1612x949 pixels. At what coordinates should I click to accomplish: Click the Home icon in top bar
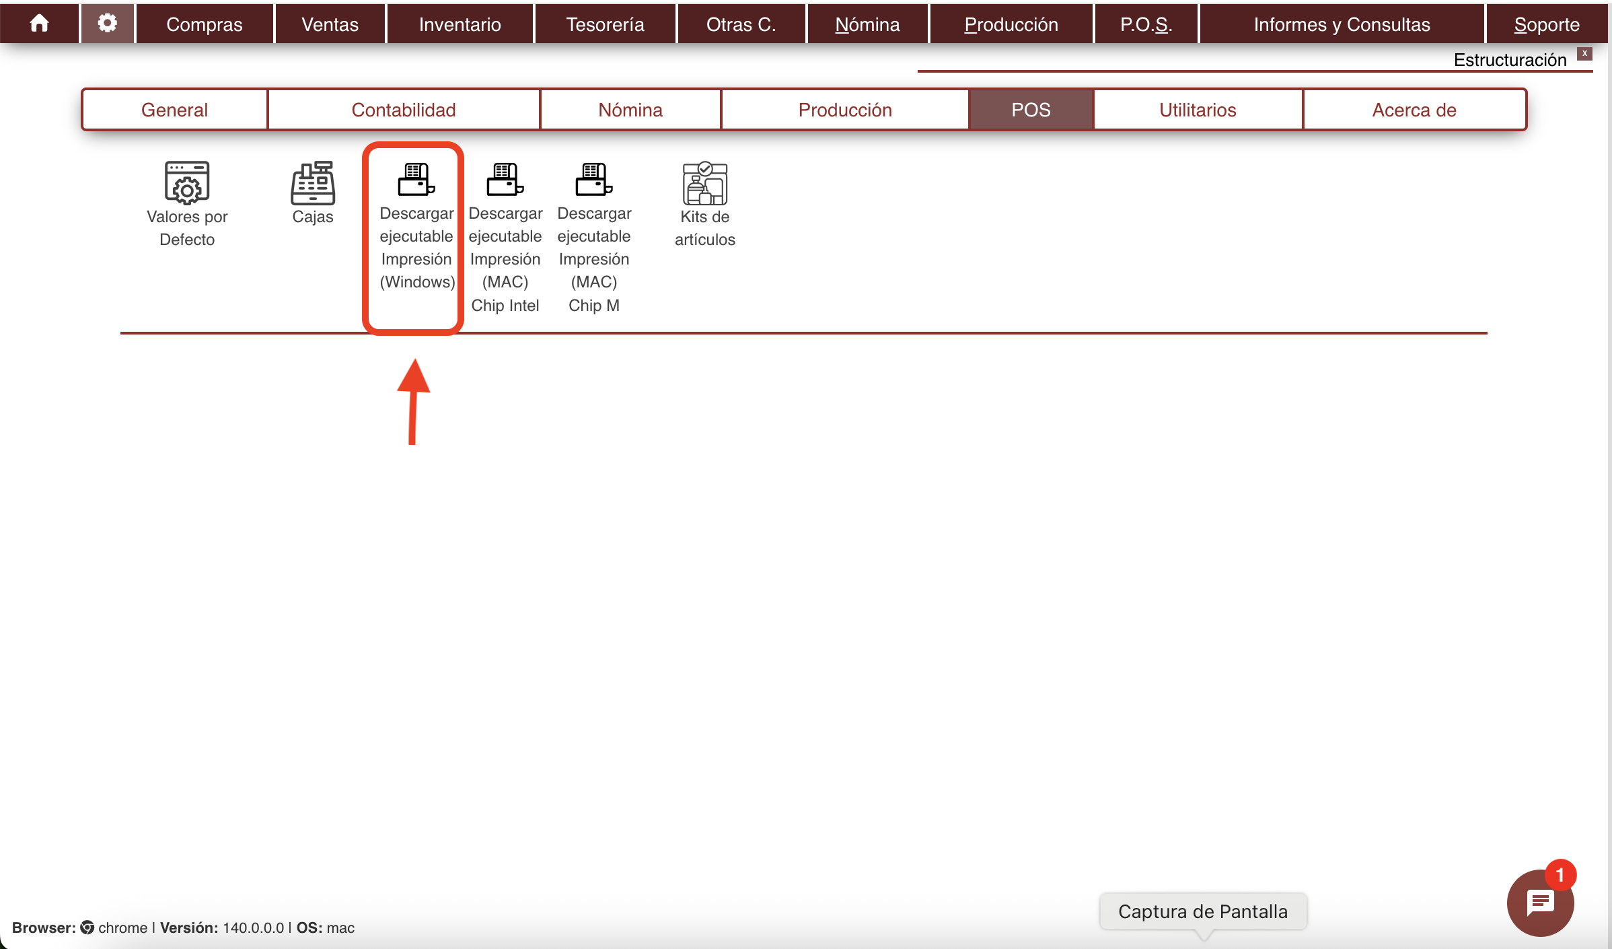39,24
